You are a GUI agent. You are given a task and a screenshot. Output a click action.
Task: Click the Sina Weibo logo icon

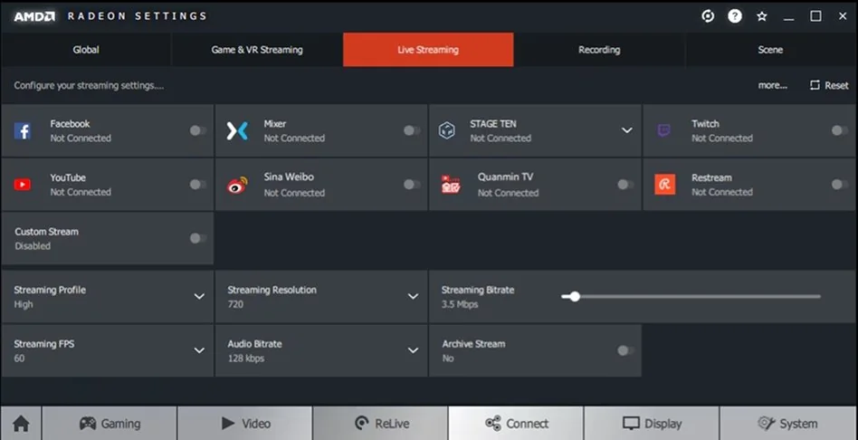237,185
